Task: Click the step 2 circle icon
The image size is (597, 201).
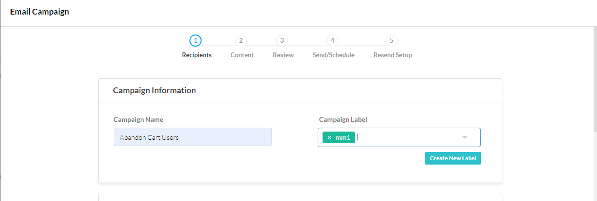Action: click(240, 40)
